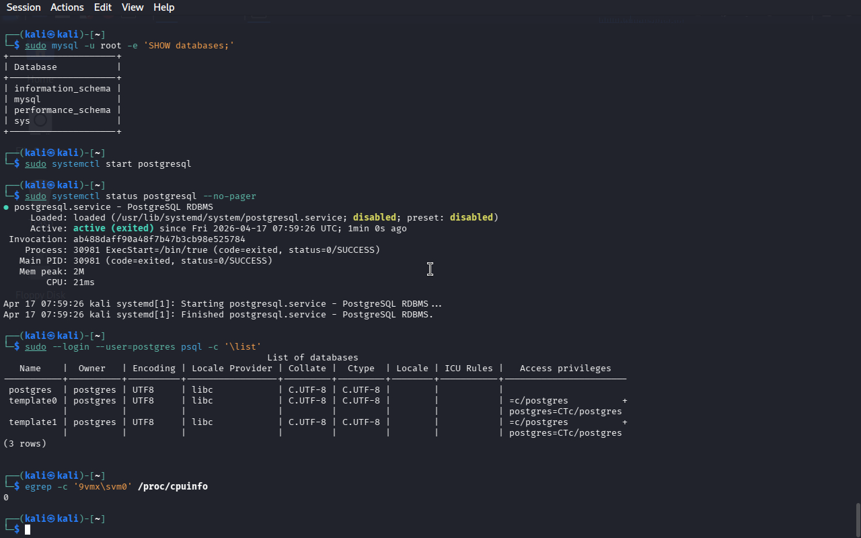Click the 'active (exited)' status text
This screenshot has width=861, height=538.
coord(113,229)
